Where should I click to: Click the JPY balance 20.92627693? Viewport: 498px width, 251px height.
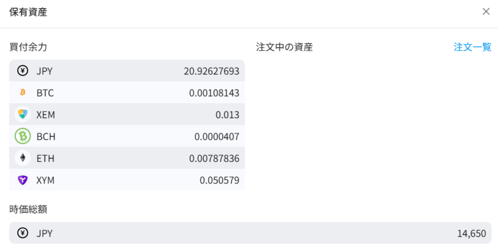click(x=211, y=71)
